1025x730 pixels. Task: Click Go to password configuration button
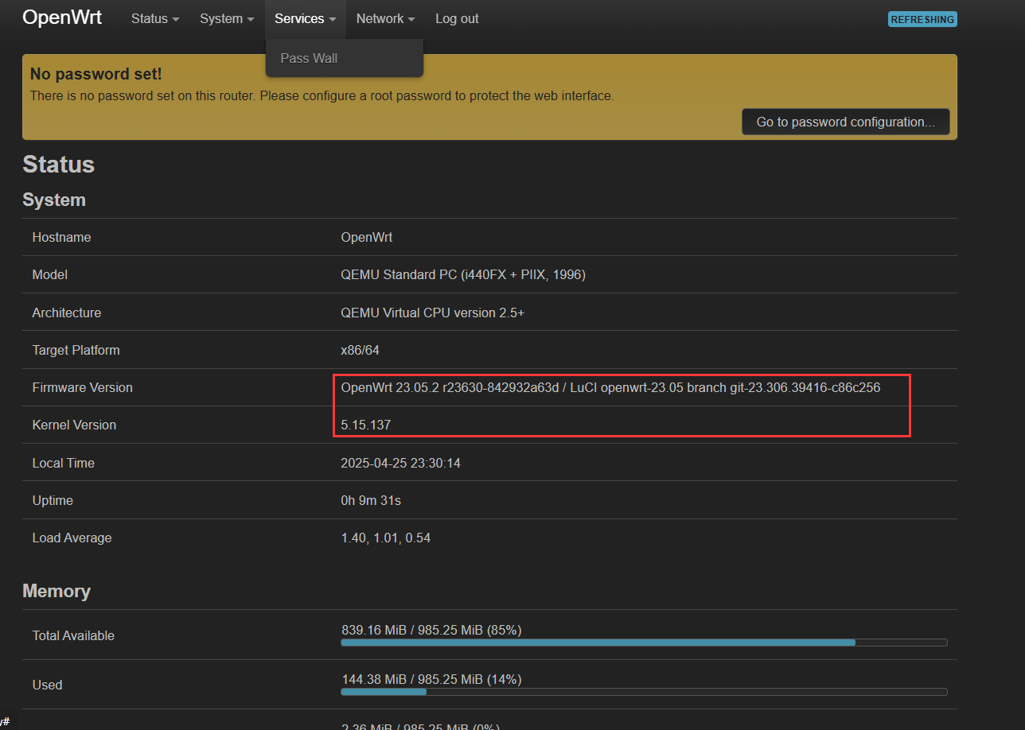point(846,122)
